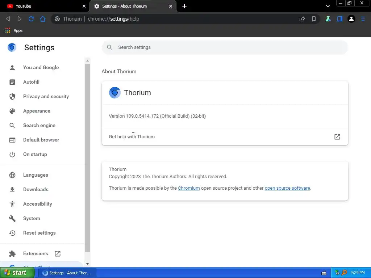371x278 pixels.
Task: Open You and Google settings
Action: click(41, 68)
